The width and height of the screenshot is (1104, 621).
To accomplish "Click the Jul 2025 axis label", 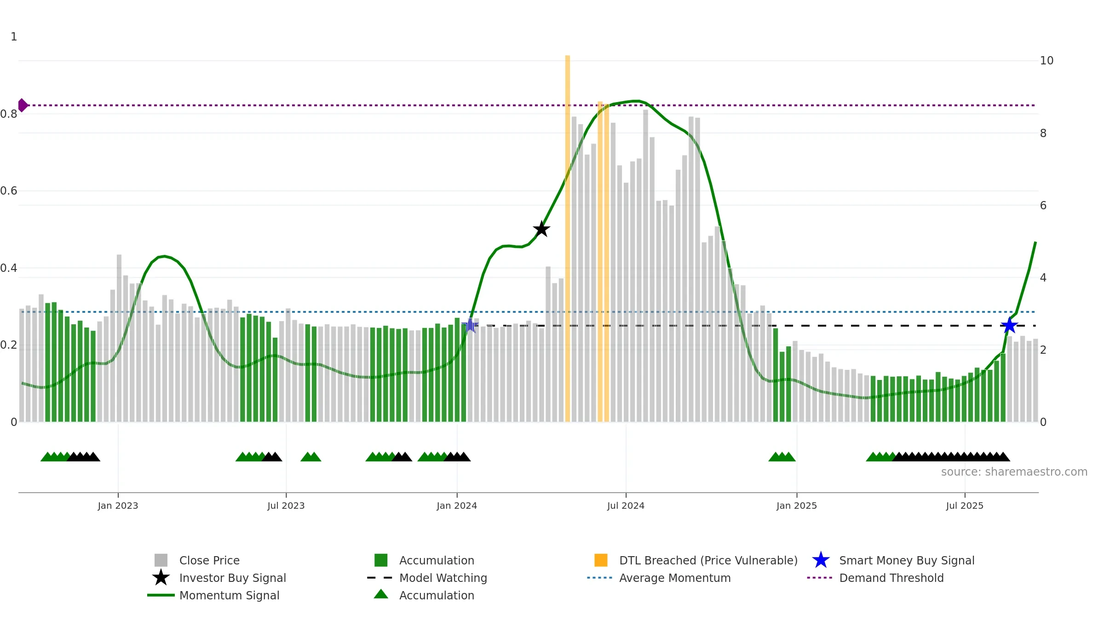I will point(965,506).
